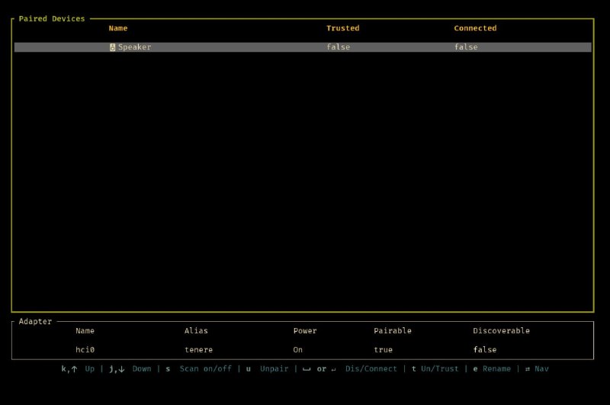Viewport: 610px width, 405px height.
Task: Click the Alias column header
Action: [x=196, y=331]
